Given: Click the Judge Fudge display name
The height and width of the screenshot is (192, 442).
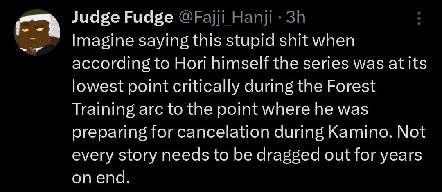Looking at the screenshot, I should (123, 18).
